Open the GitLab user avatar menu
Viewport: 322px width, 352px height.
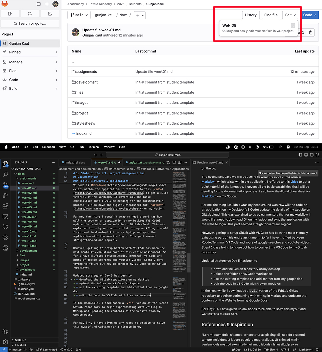tap(55, 4)
